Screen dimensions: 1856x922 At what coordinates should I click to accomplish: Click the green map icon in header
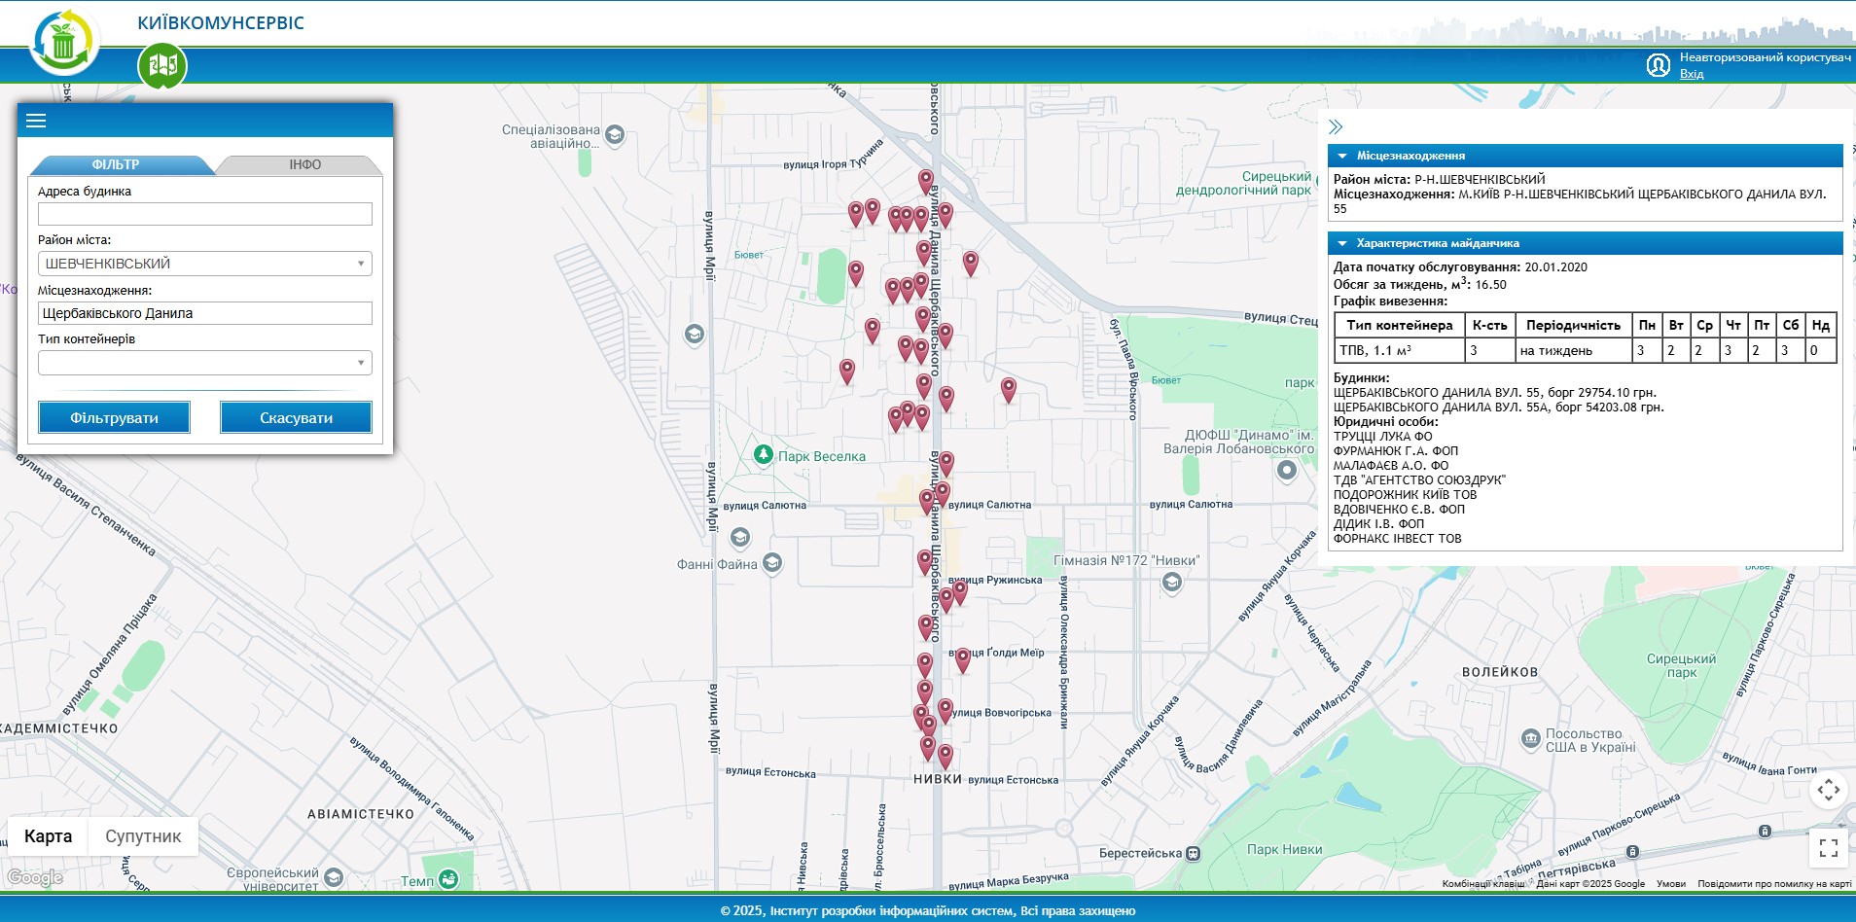(162, 65)
